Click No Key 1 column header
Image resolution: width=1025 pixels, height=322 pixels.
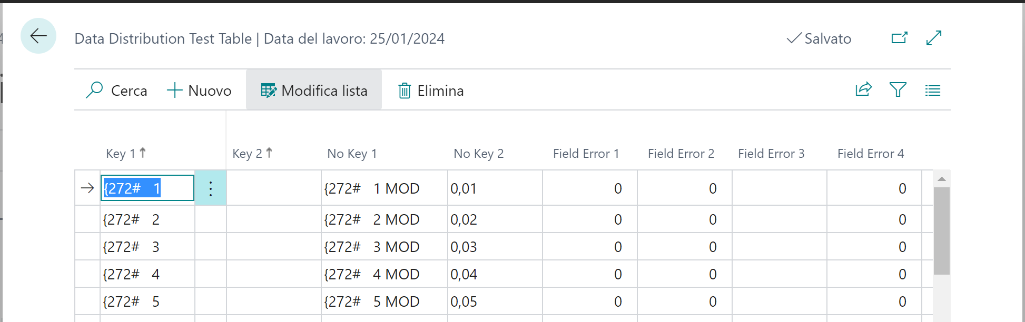(352, 154)
